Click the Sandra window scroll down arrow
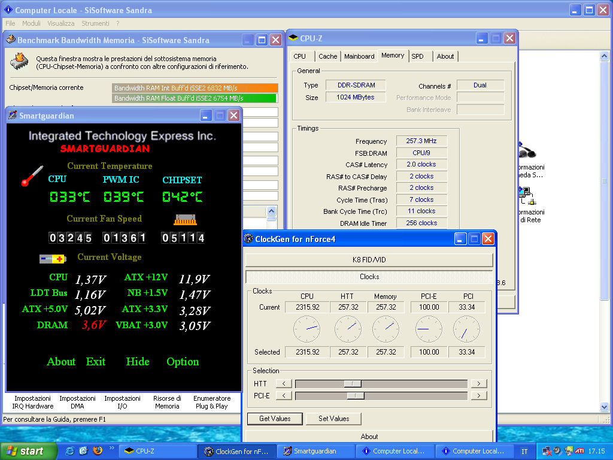 pyautogui.click(x=604, y=407)
